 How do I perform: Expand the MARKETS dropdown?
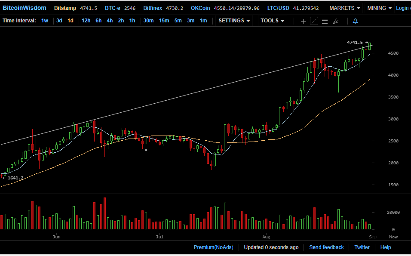point(345,8)
